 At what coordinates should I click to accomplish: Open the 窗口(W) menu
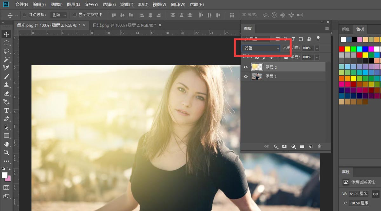coord(178,5)
